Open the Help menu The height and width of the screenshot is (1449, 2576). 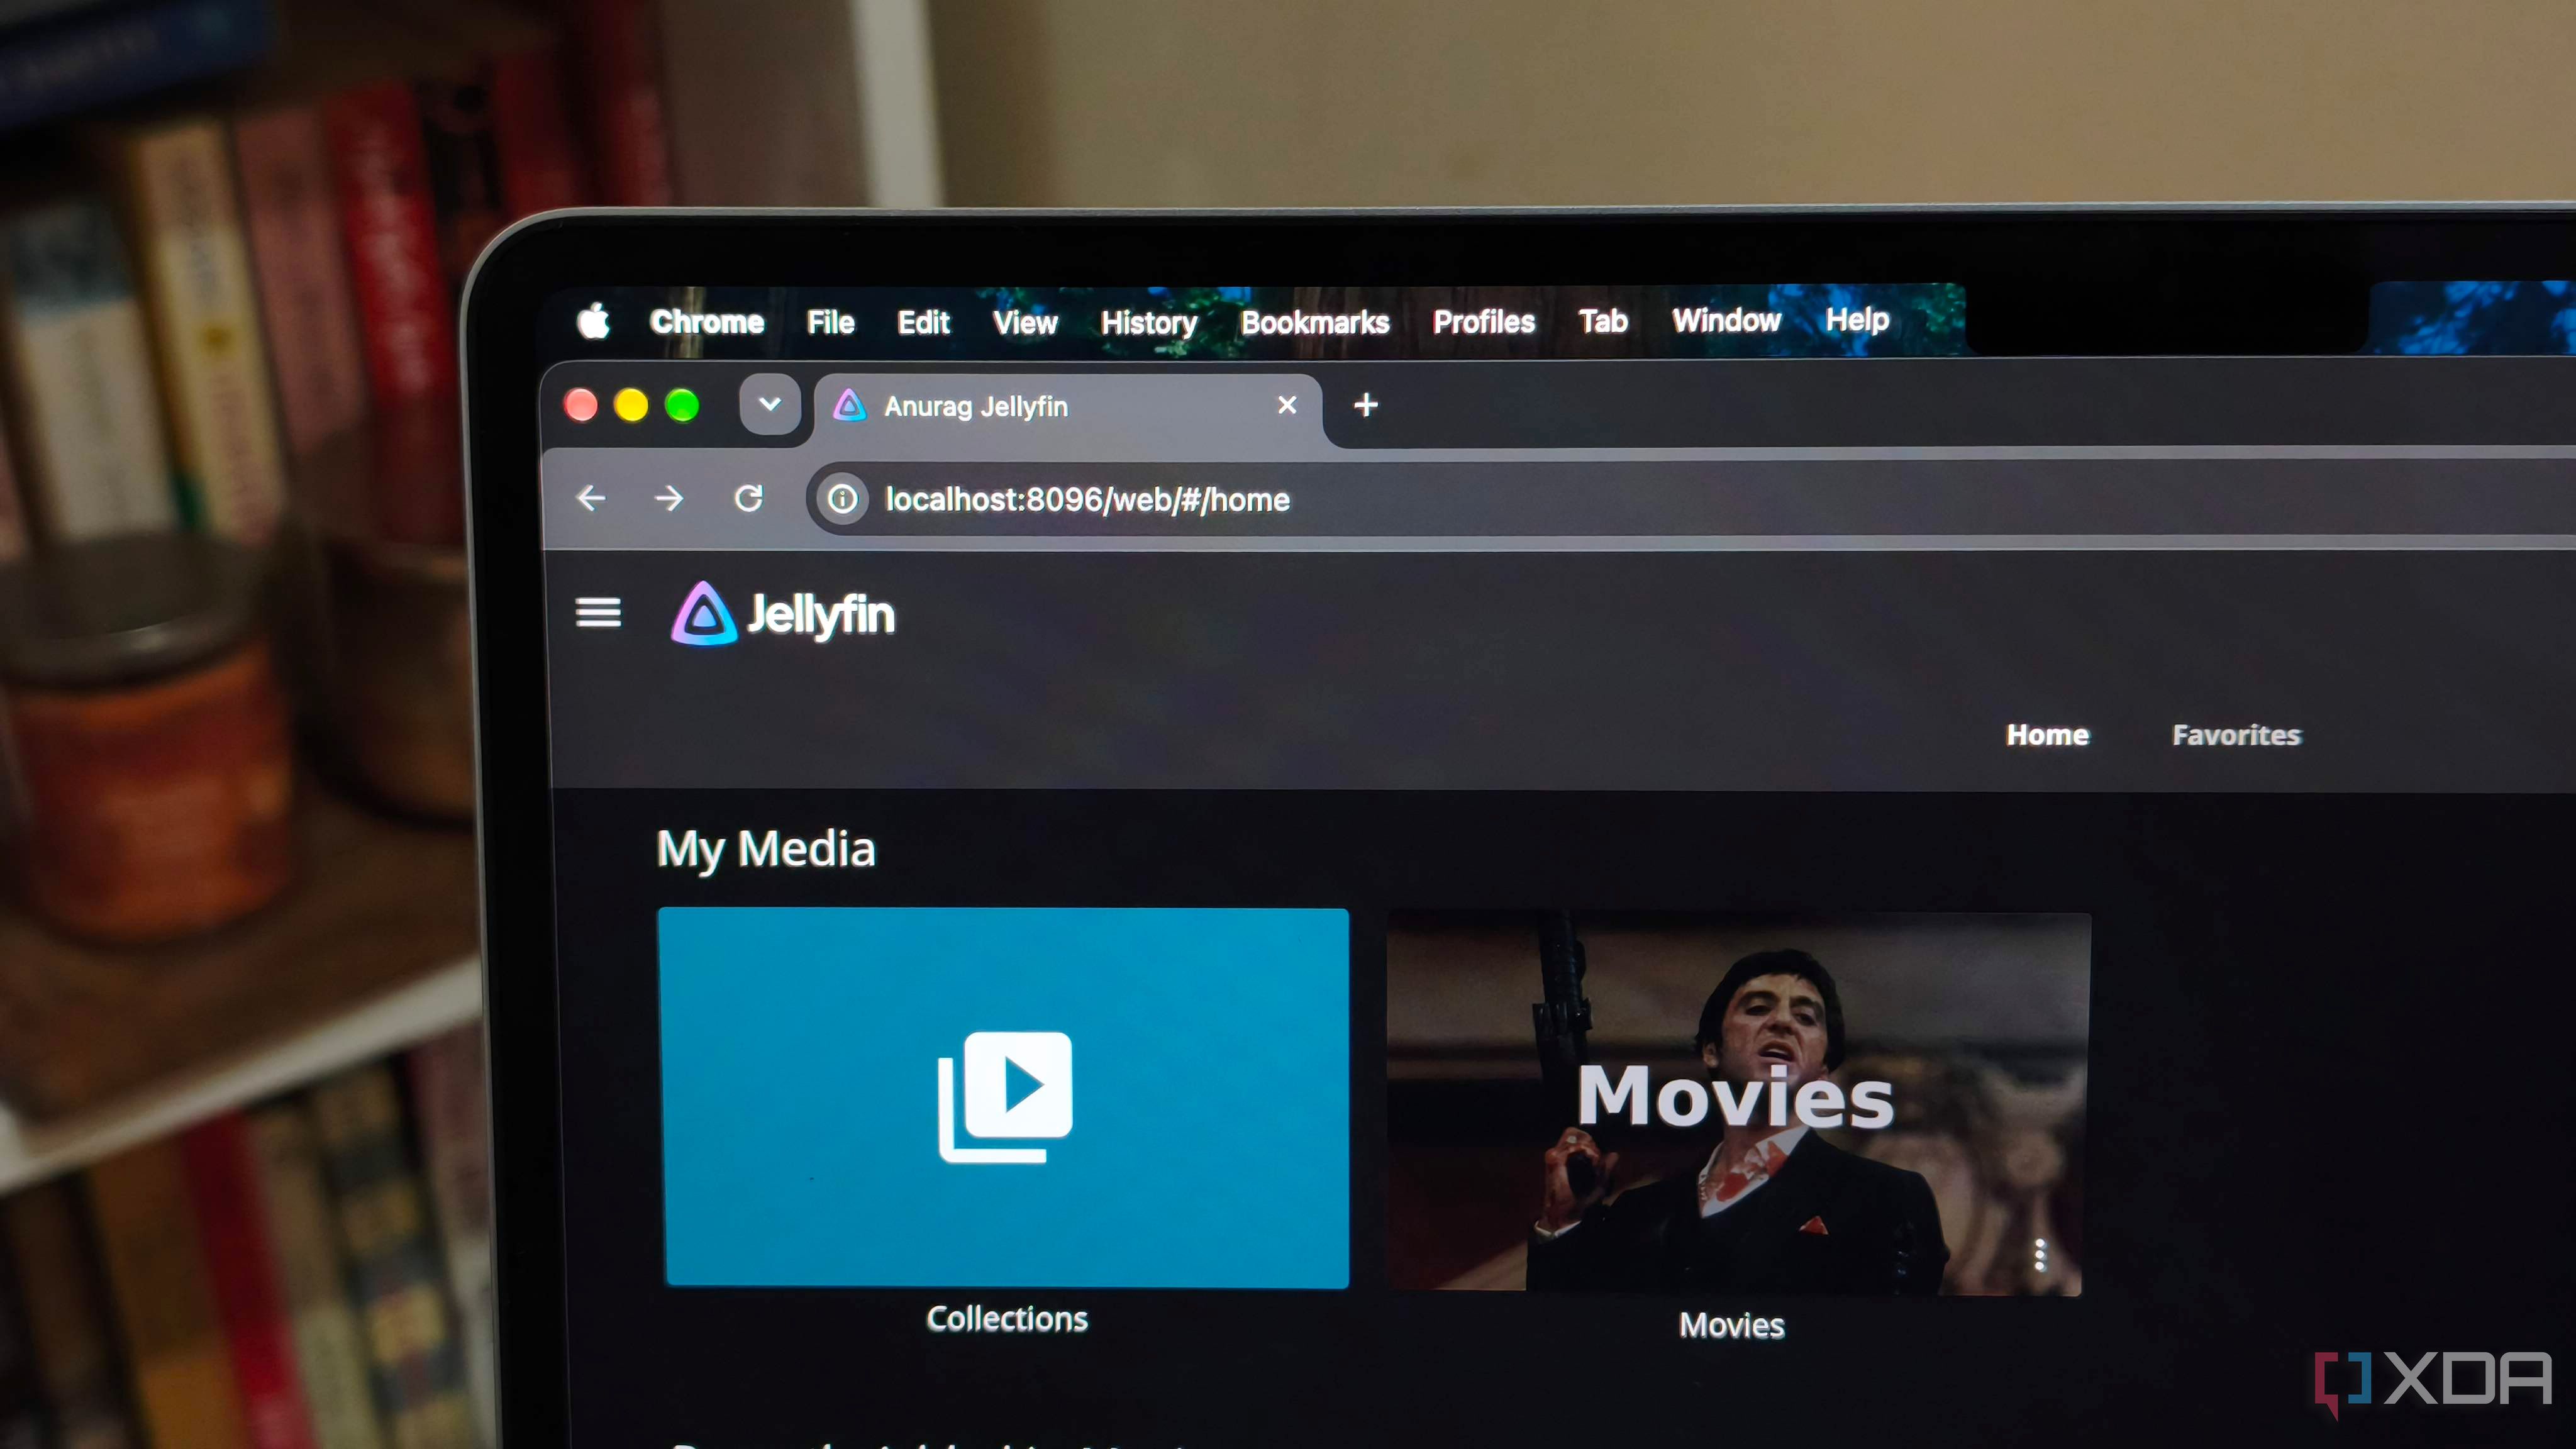coord(1857,319)
